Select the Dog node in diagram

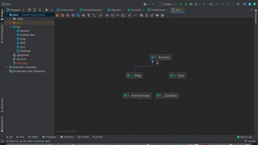134,76
